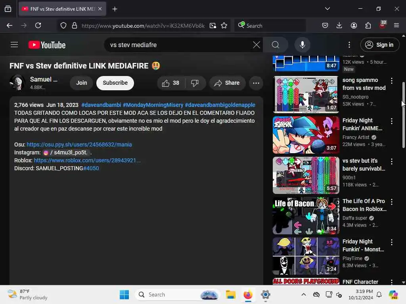Click Samuel channel avatar
406x304 pixels.
(17, 82)
